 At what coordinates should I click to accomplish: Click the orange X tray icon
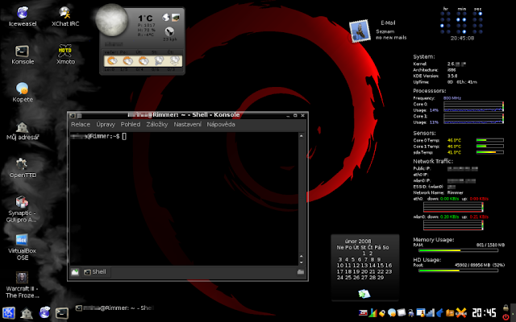point(461,313)
